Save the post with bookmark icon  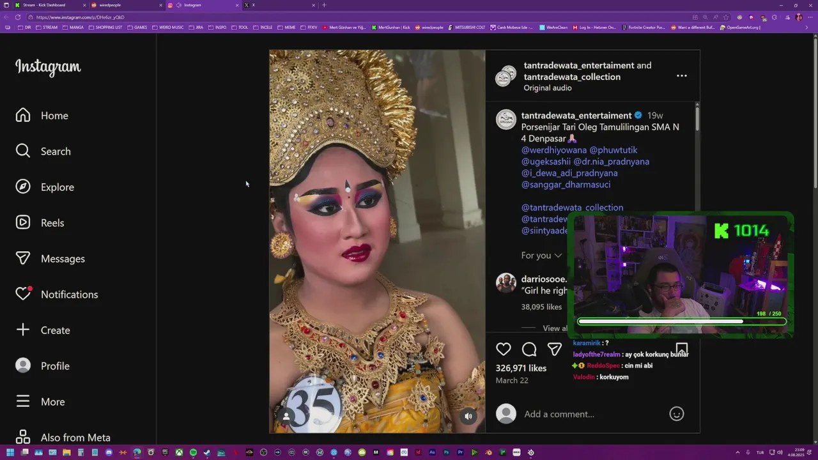coord(682,349)
